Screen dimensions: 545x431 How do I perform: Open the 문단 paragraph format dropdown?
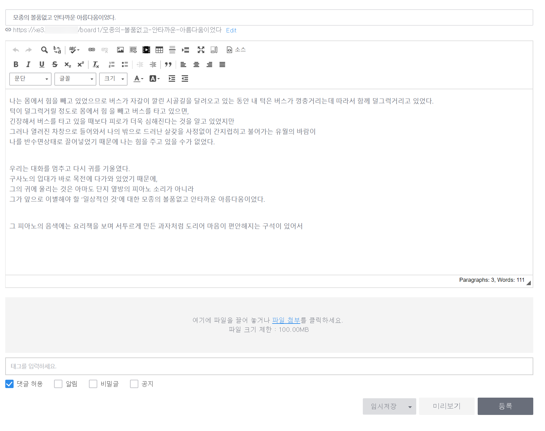[31, 79]
